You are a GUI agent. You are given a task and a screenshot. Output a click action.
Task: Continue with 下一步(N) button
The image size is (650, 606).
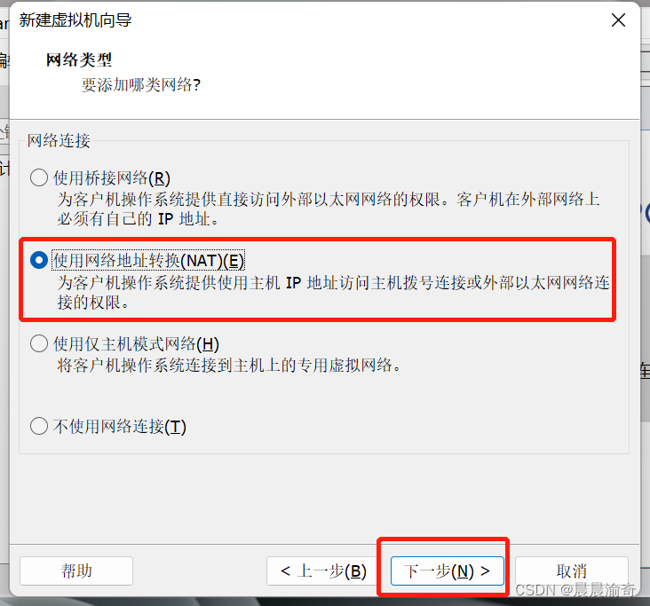tap(448, 571)
